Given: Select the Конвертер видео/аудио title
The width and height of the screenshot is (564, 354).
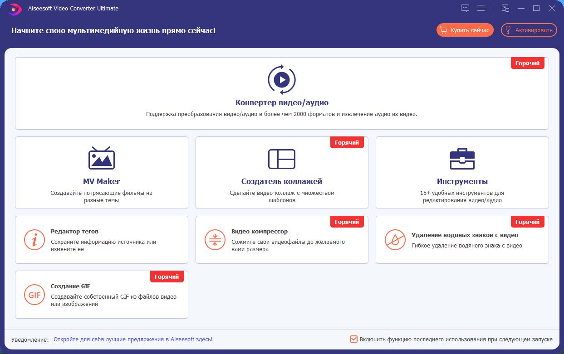Looking at the screenshot, I should (x=281, y=102).
